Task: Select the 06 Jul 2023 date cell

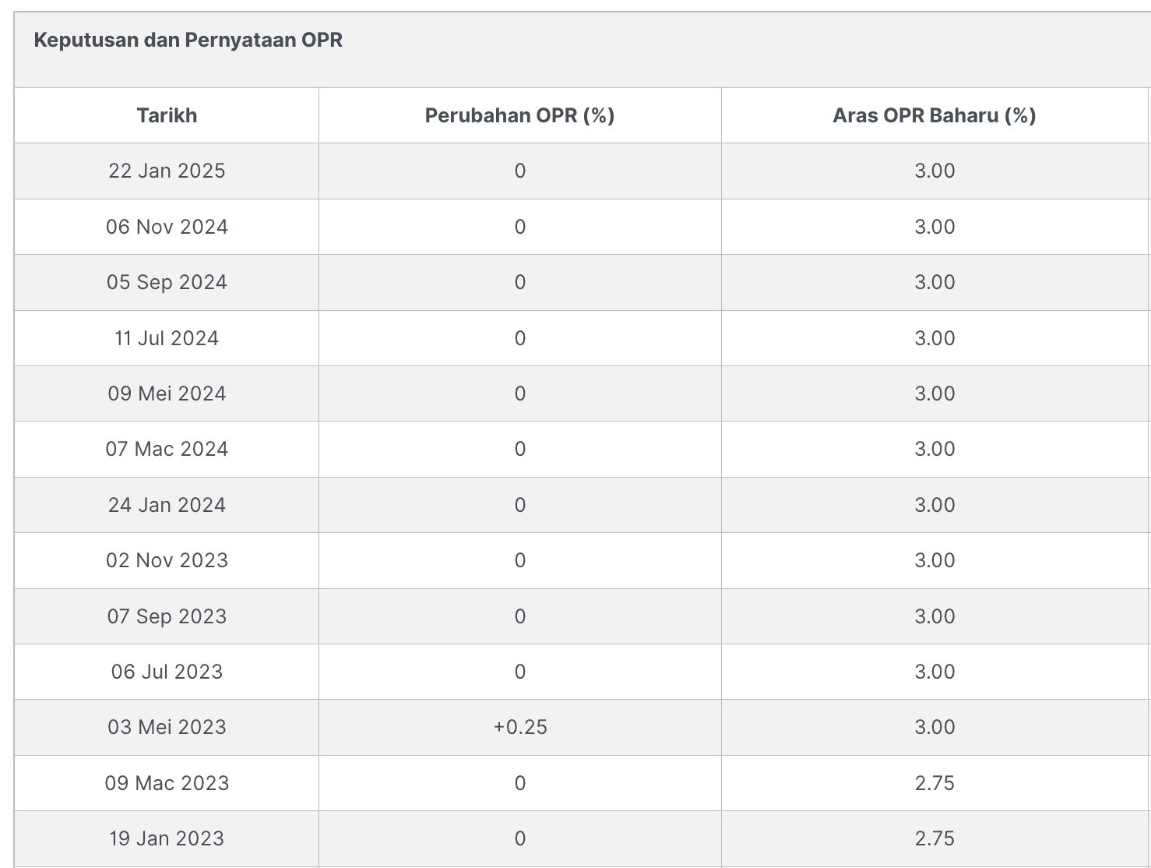Action: point(167,672)
